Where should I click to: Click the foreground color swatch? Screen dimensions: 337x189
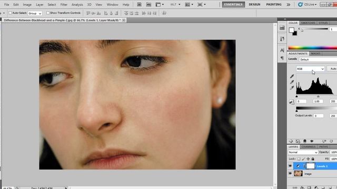click(291, 30)
